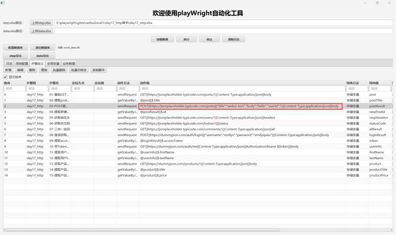Viewport: 396px width, 235px height.
Task: Click the 执行 execute button
Action: (x=186, y=40)
